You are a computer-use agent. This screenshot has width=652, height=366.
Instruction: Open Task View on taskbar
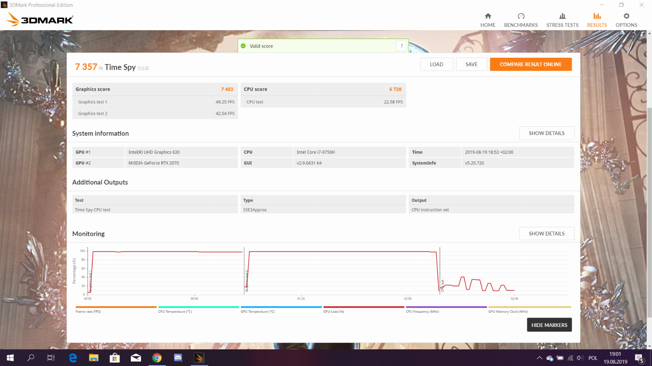[51, 358]
